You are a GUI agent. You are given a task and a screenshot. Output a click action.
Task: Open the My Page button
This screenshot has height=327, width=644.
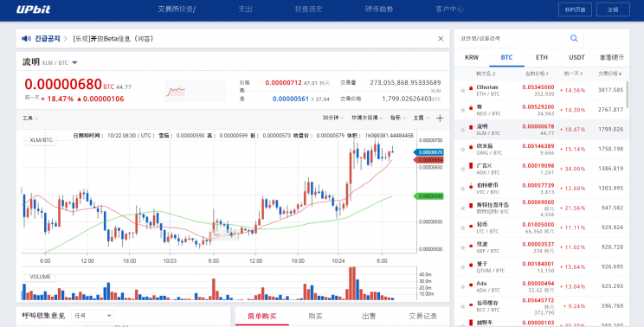tap(575, 10)
